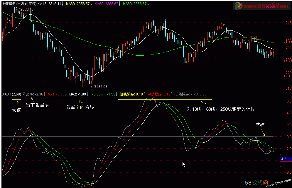Select the 上证指数(日线.前复权) chart title
Viewport: 292px width, 188px height.
click(19, 4)
